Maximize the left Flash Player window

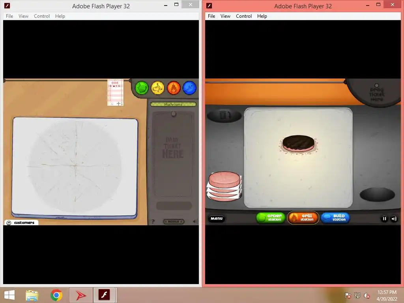coord(176,4)
